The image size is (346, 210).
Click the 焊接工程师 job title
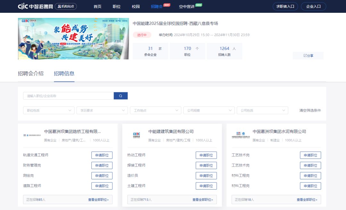(136, 165)
